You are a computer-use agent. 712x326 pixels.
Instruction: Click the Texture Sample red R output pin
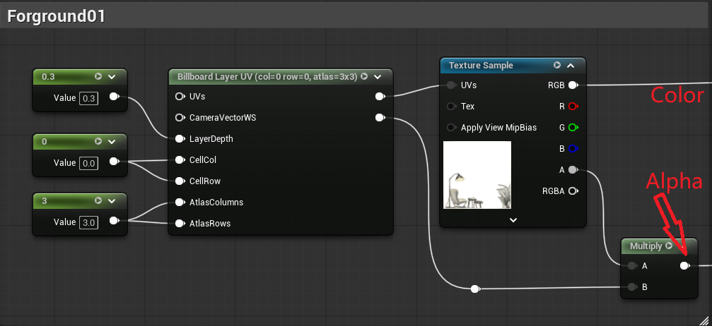(x=573, y=106)
